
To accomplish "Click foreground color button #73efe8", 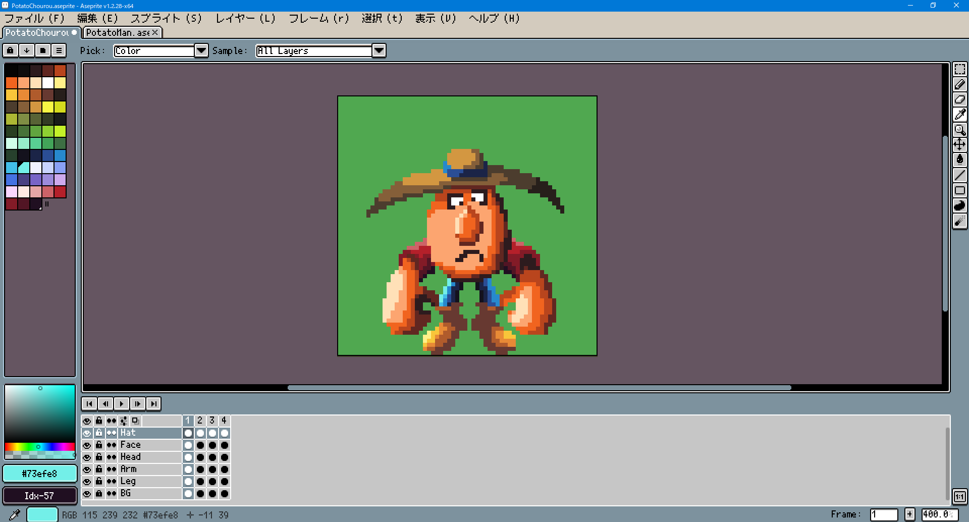I will click(x=39, y=474).
